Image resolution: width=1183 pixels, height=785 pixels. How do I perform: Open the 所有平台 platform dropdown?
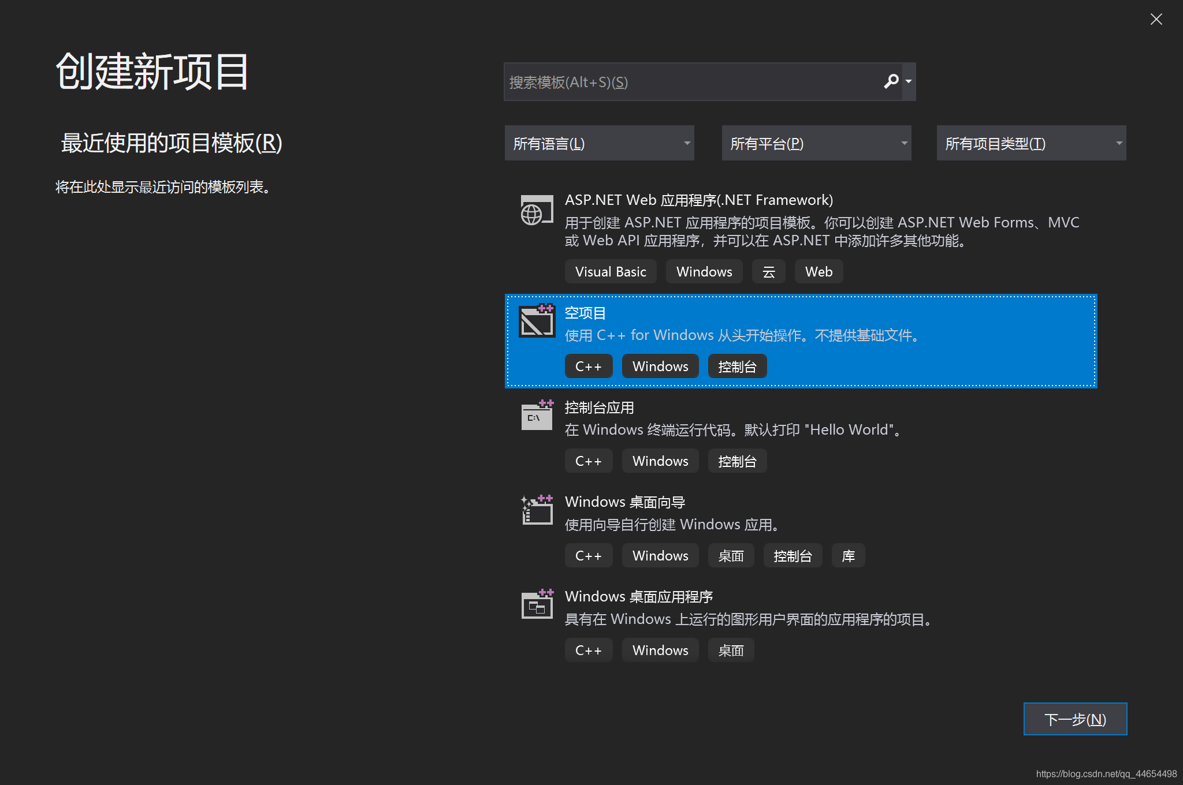[x=816, y=143]
